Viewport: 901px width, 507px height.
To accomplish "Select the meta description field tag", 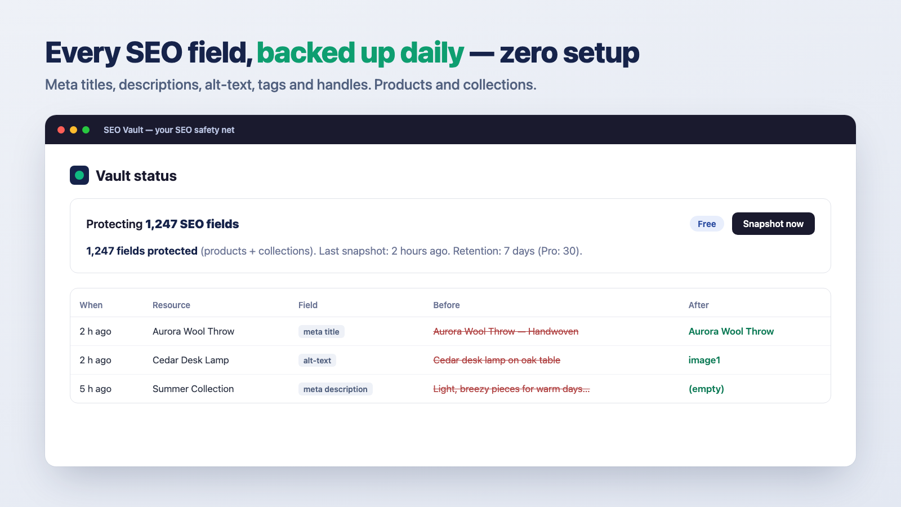I will point(335,389).
